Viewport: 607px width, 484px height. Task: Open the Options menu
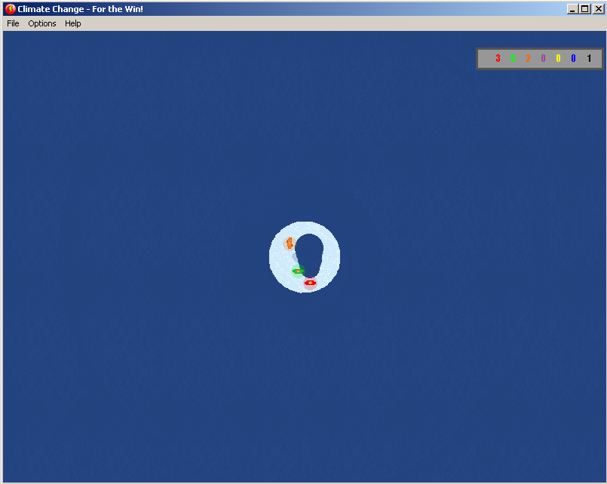point(41,23)
